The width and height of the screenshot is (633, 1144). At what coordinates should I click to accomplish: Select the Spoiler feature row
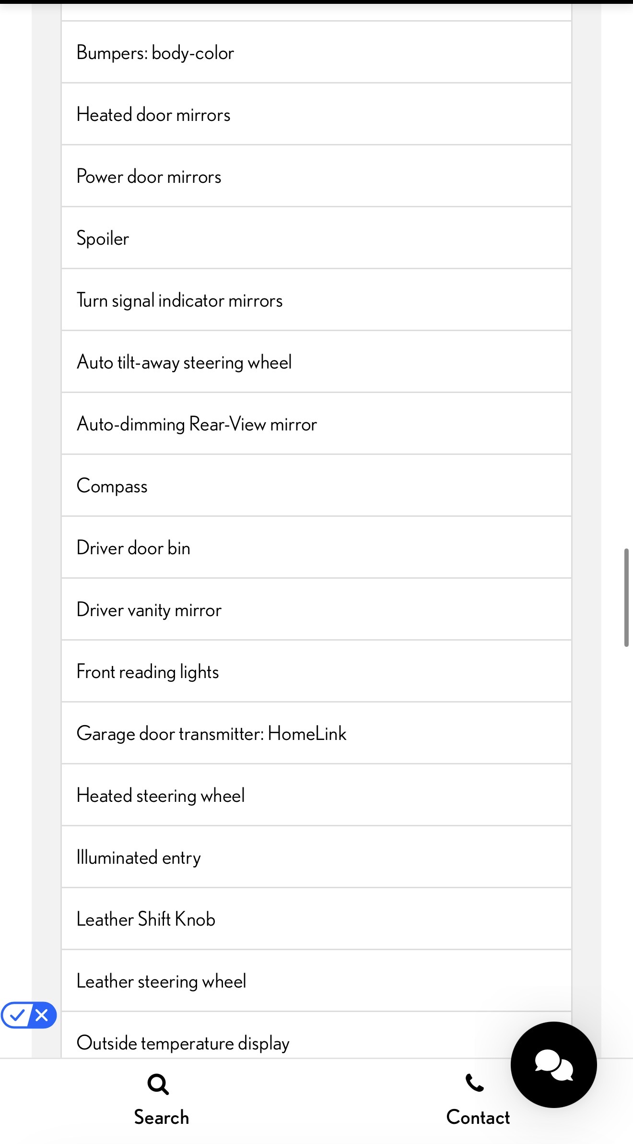tap(316, 238)
